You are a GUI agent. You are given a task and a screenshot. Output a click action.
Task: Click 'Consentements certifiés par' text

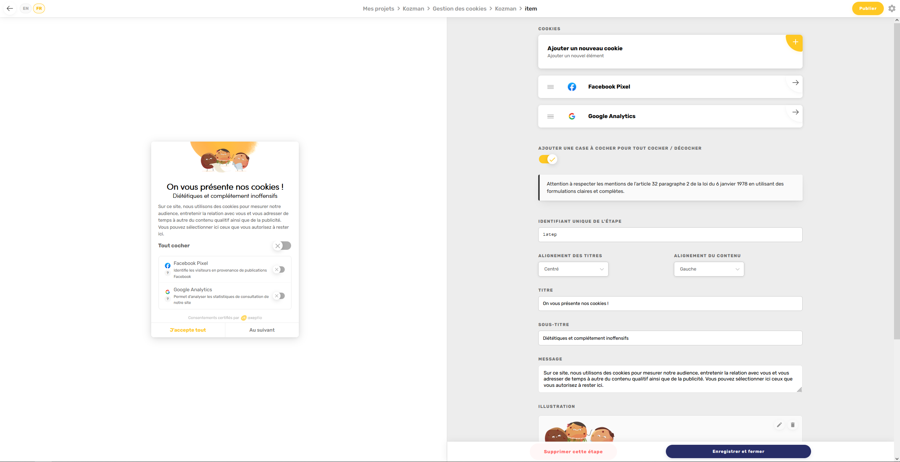[213, 318]
